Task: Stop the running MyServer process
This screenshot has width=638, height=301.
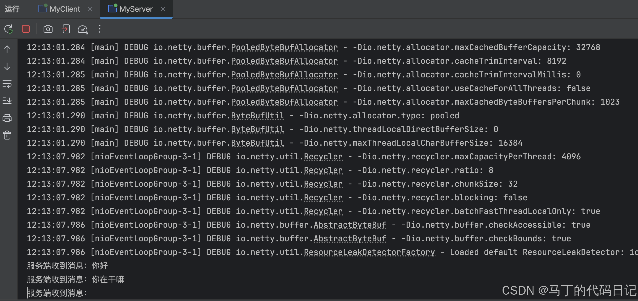Action: (26, 29)
